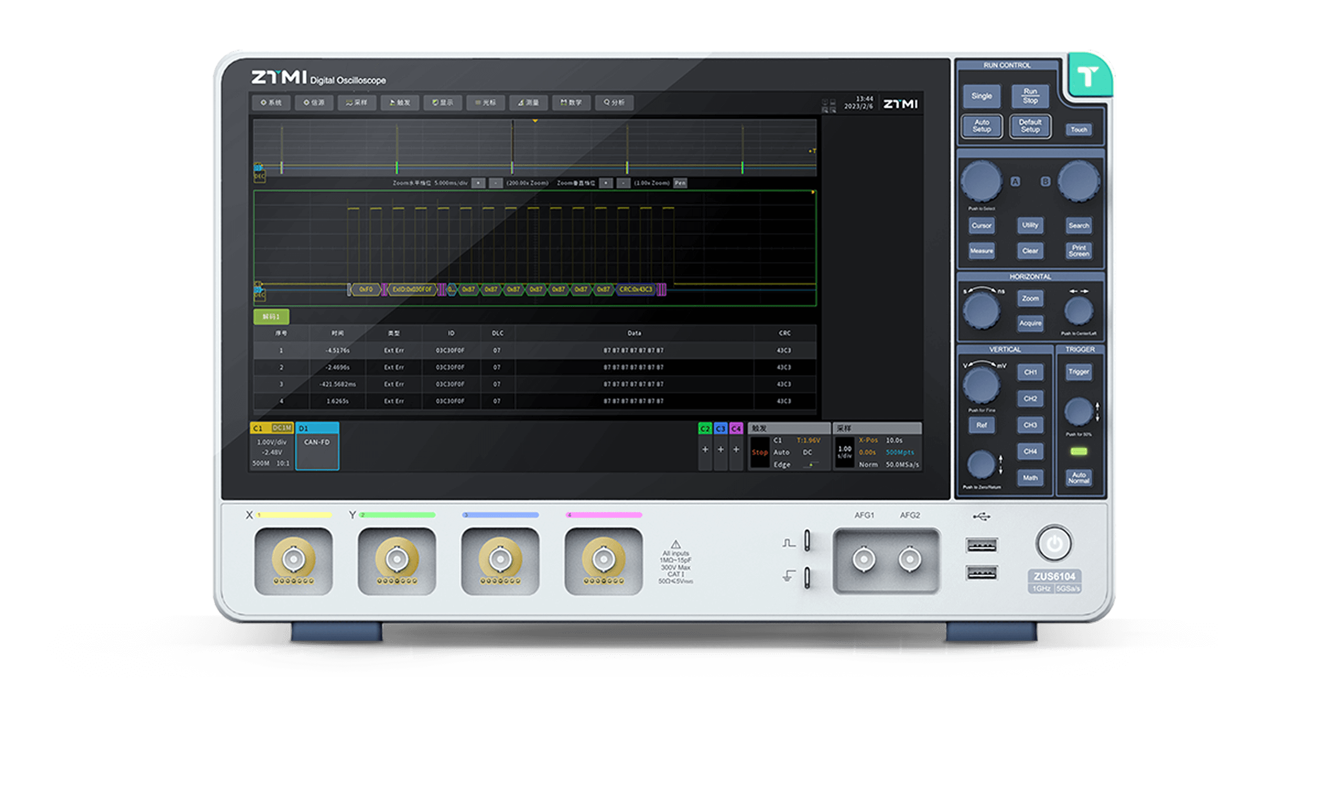1322x804 pixels.
Task: Toggle the CH1 vertical channel button
Action: pyautogui.click(x=1030, y=372)
